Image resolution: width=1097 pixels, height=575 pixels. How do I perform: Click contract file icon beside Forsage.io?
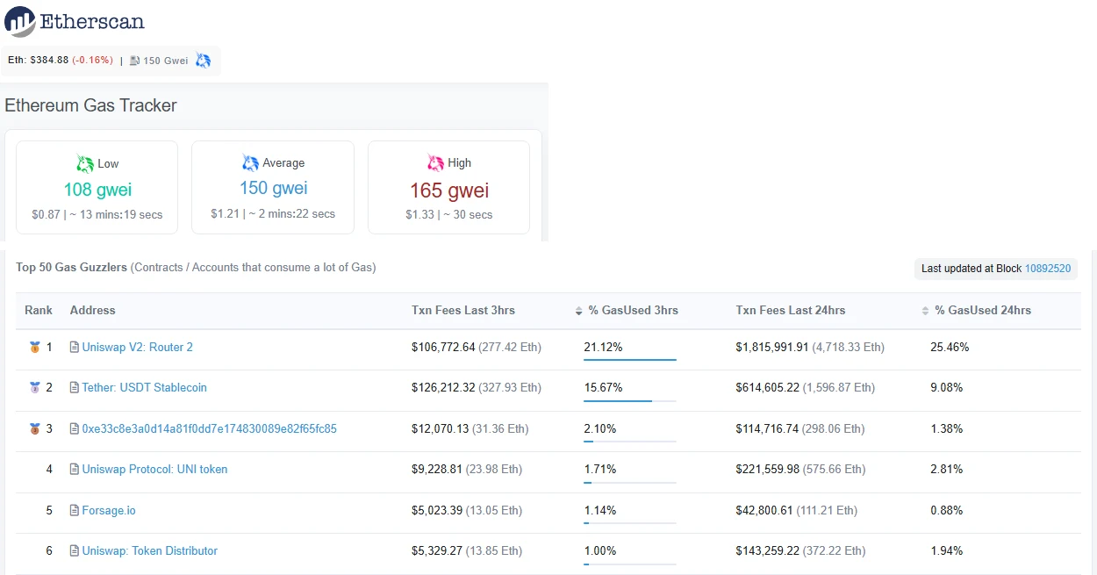pos(75,511)
